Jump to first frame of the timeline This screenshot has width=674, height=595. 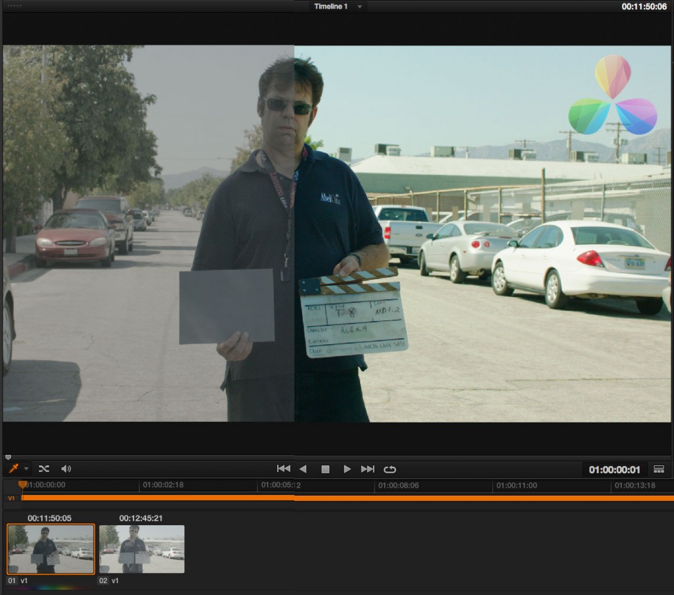tap(283, 469)
